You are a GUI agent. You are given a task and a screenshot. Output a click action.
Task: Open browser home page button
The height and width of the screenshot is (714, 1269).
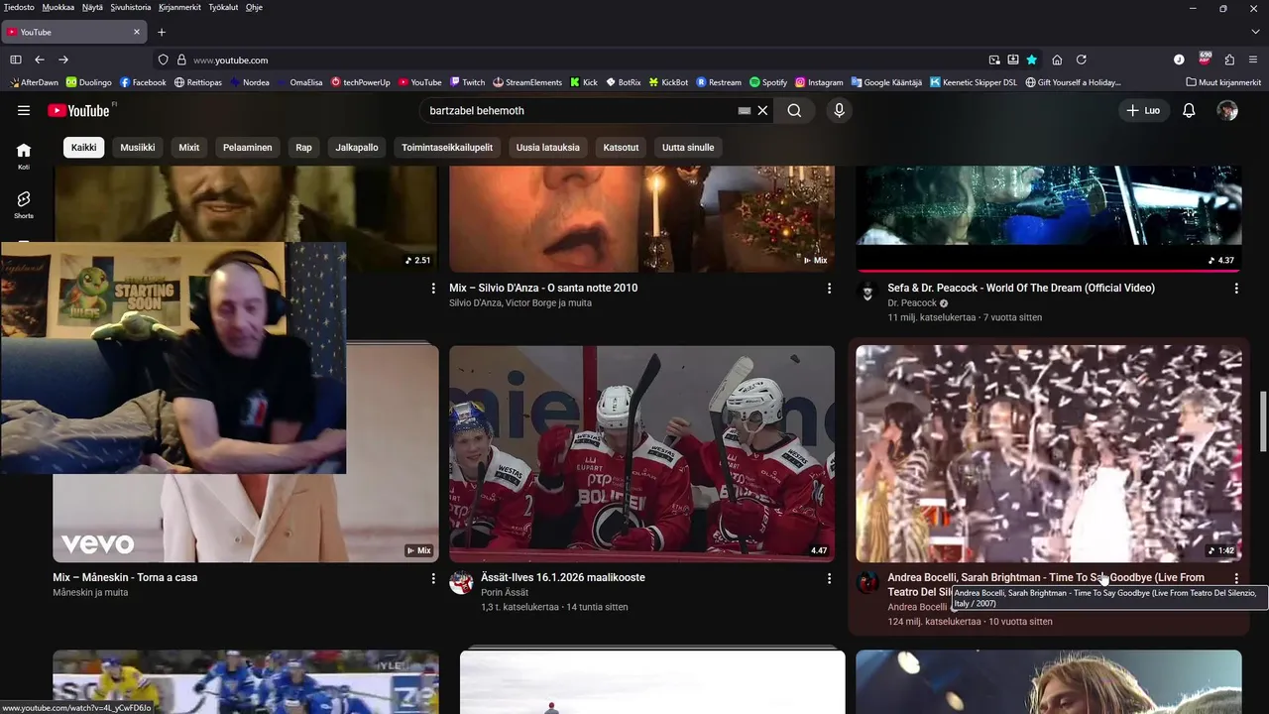click(1057, 59)
